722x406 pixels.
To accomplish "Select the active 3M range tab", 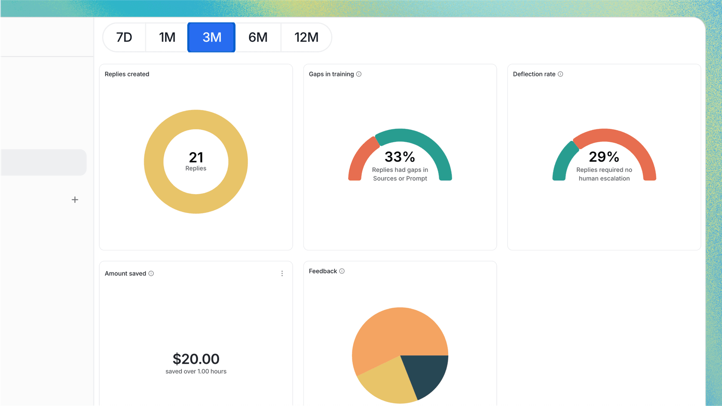I will (211, 37).
